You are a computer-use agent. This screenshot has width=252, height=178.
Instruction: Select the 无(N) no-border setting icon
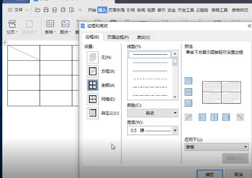tap(93, 57)
